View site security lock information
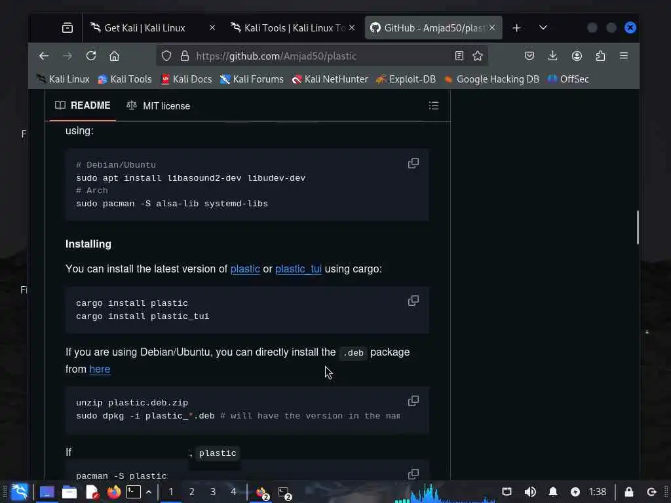Image resolution: width=671 pixels, height=503 pixels. [x=184, y=56]
